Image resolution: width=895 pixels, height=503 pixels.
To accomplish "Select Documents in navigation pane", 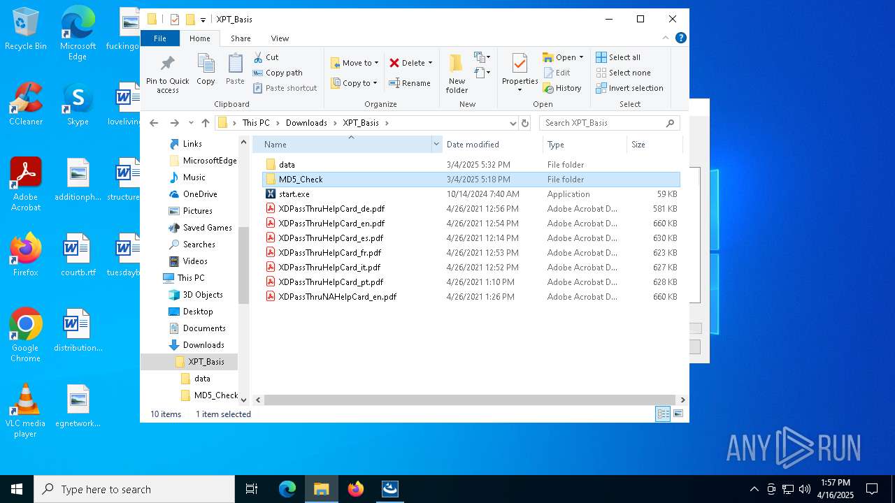I will (204, 328).
